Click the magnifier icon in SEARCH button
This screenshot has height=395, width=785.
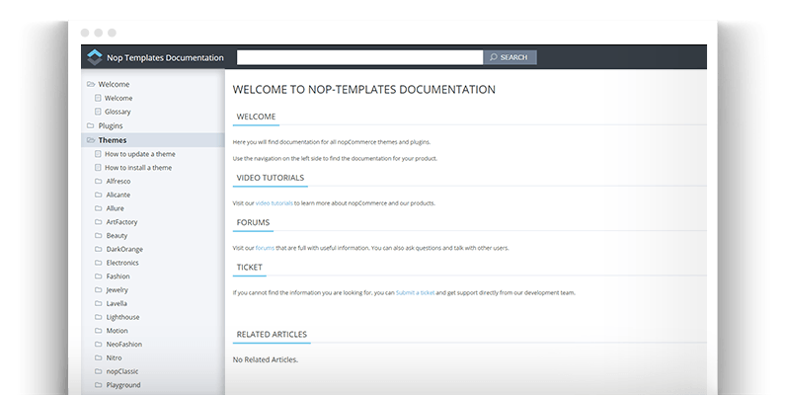click(494, 57)
